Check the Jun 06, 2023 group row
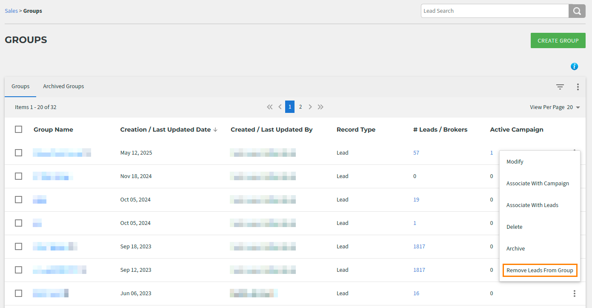 point(18,293)
